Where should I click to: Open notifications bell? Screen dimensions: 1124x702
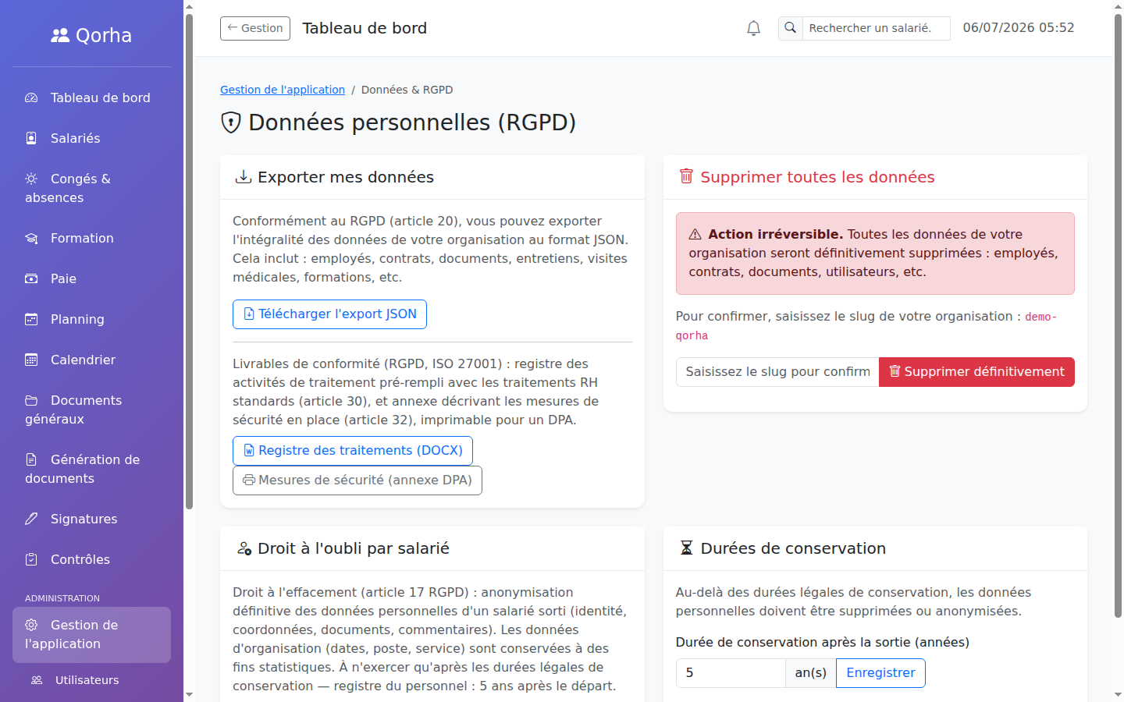[753, 28]
